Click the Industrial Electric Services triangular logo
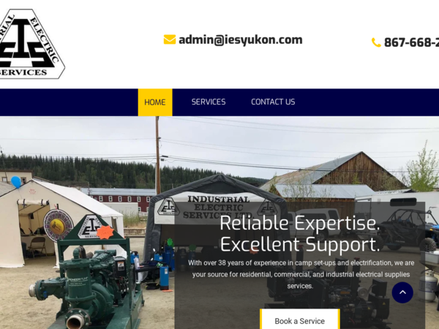439x329 pixels. tap(31, 44)
